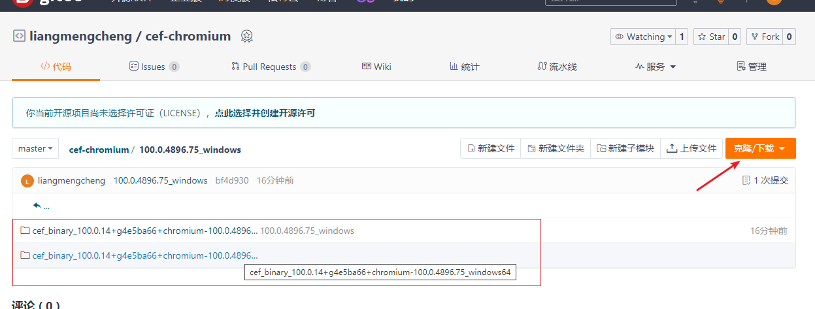Click folder icon of the second cef_binary row
This screenshot has width=815, height=309.
25,255
